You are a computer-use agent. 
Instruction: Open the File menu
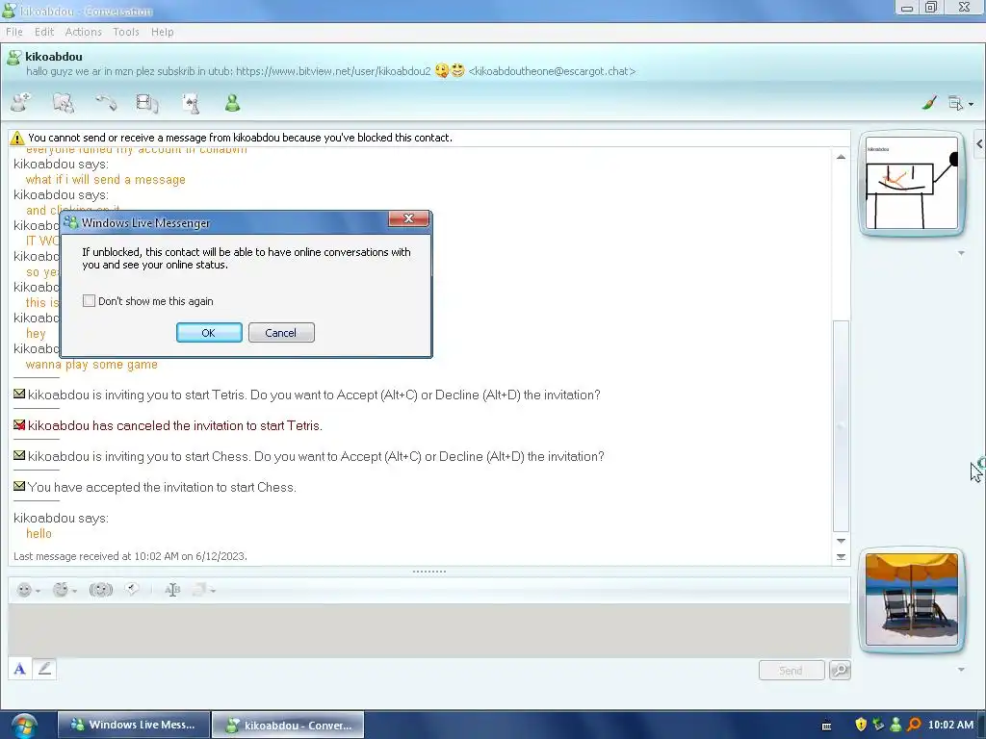(x=13, y=32)
